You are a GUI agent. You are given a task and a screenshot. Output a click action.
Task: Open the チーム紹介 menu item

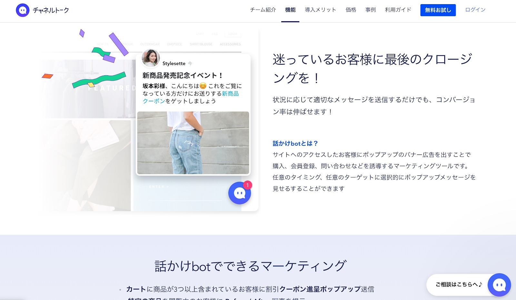pyautogui.click(x=263, y=10)
